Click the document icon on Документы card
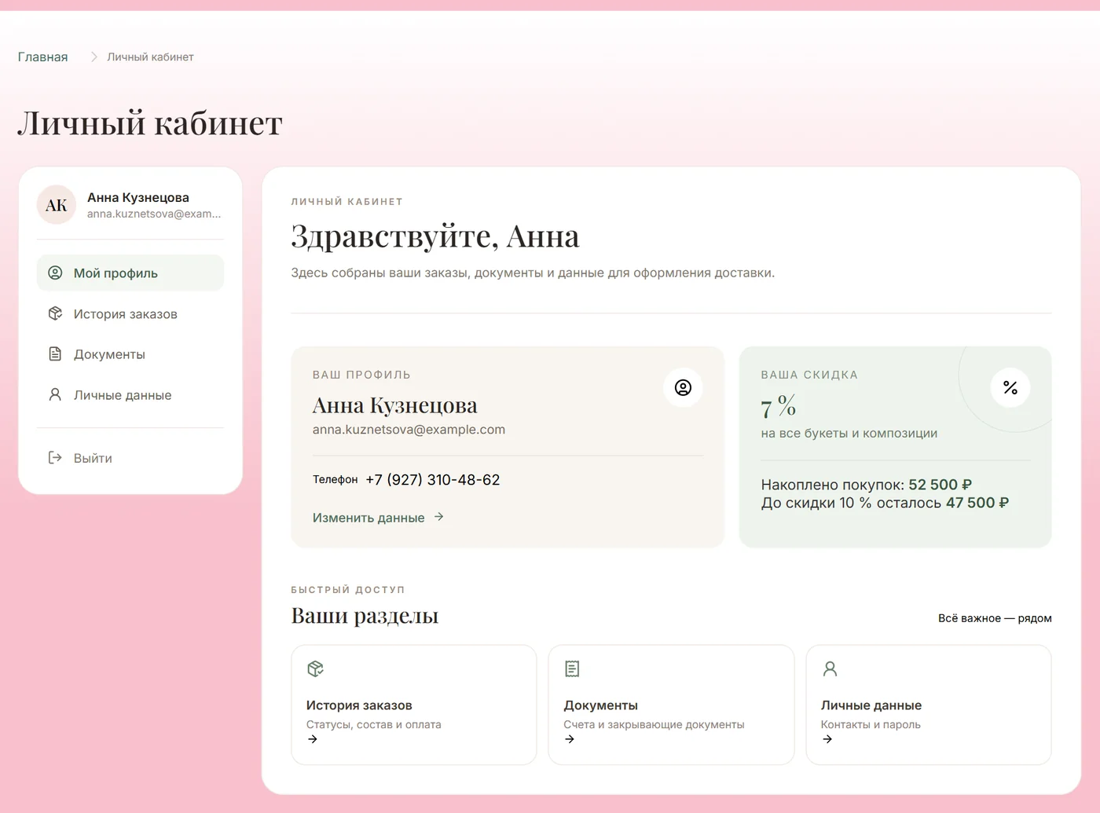Screen dimensions: 1100x813 tap(572, 668)
